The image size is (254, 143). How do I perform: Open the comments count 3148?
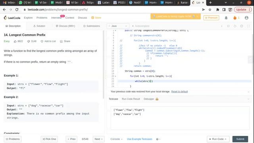click(x=32, y=41)
